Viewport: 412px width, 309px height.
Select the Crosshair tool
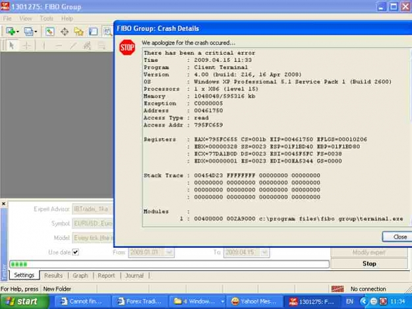pos(26,45)
